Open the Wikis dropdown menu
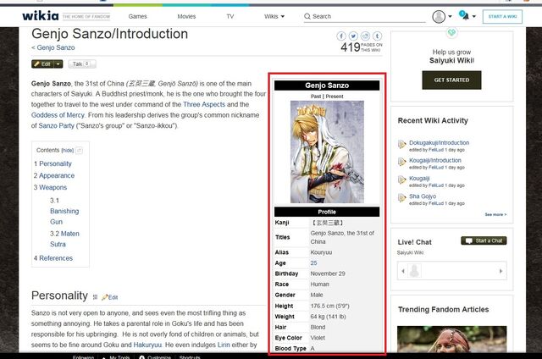Screen dimensions: 542x359 (274, 16)
